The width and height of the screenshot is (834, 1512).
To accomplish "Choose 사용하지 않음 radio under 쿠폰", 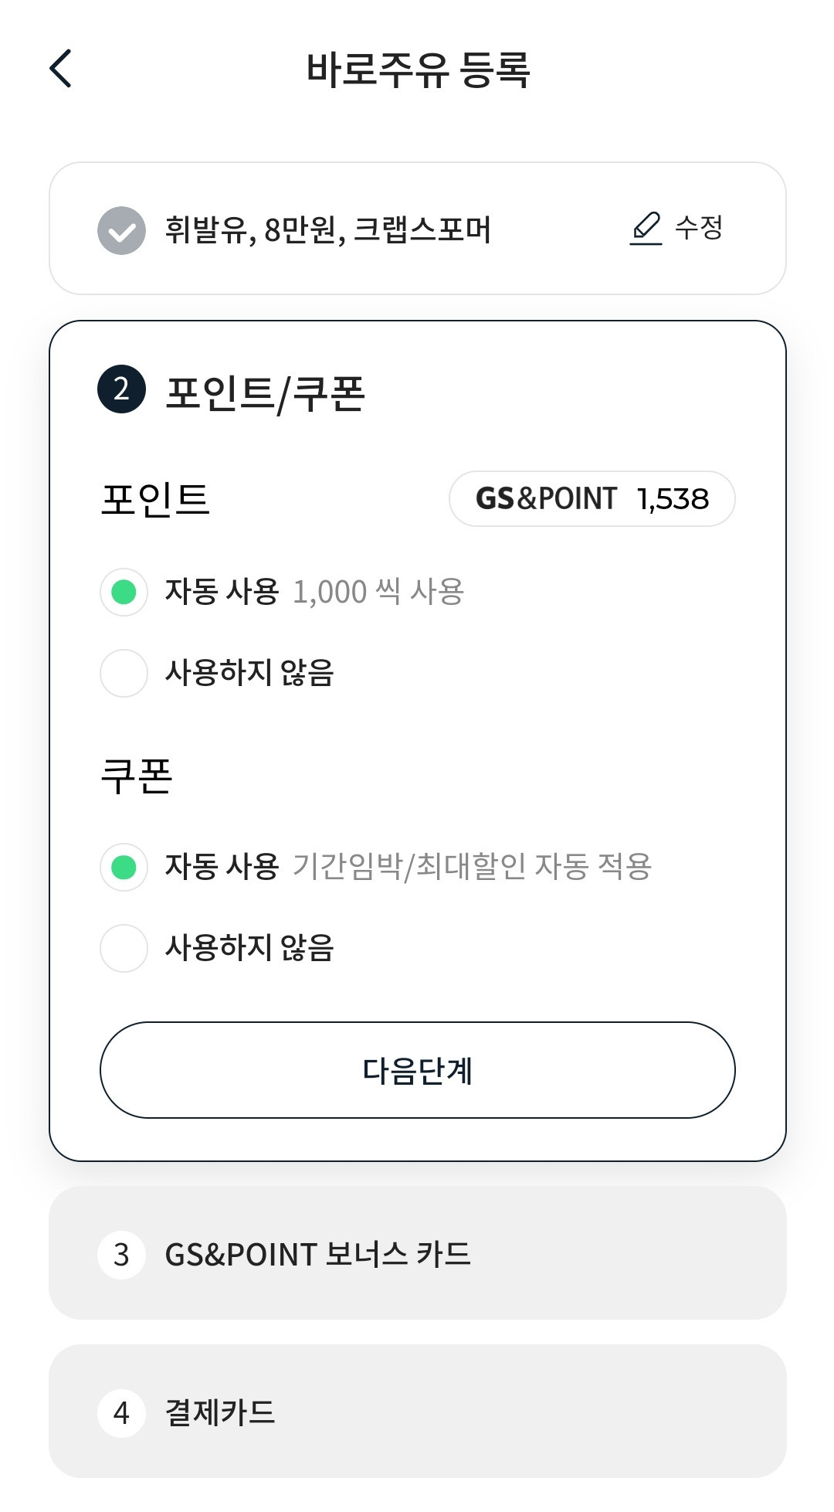I will pos(124,948).
